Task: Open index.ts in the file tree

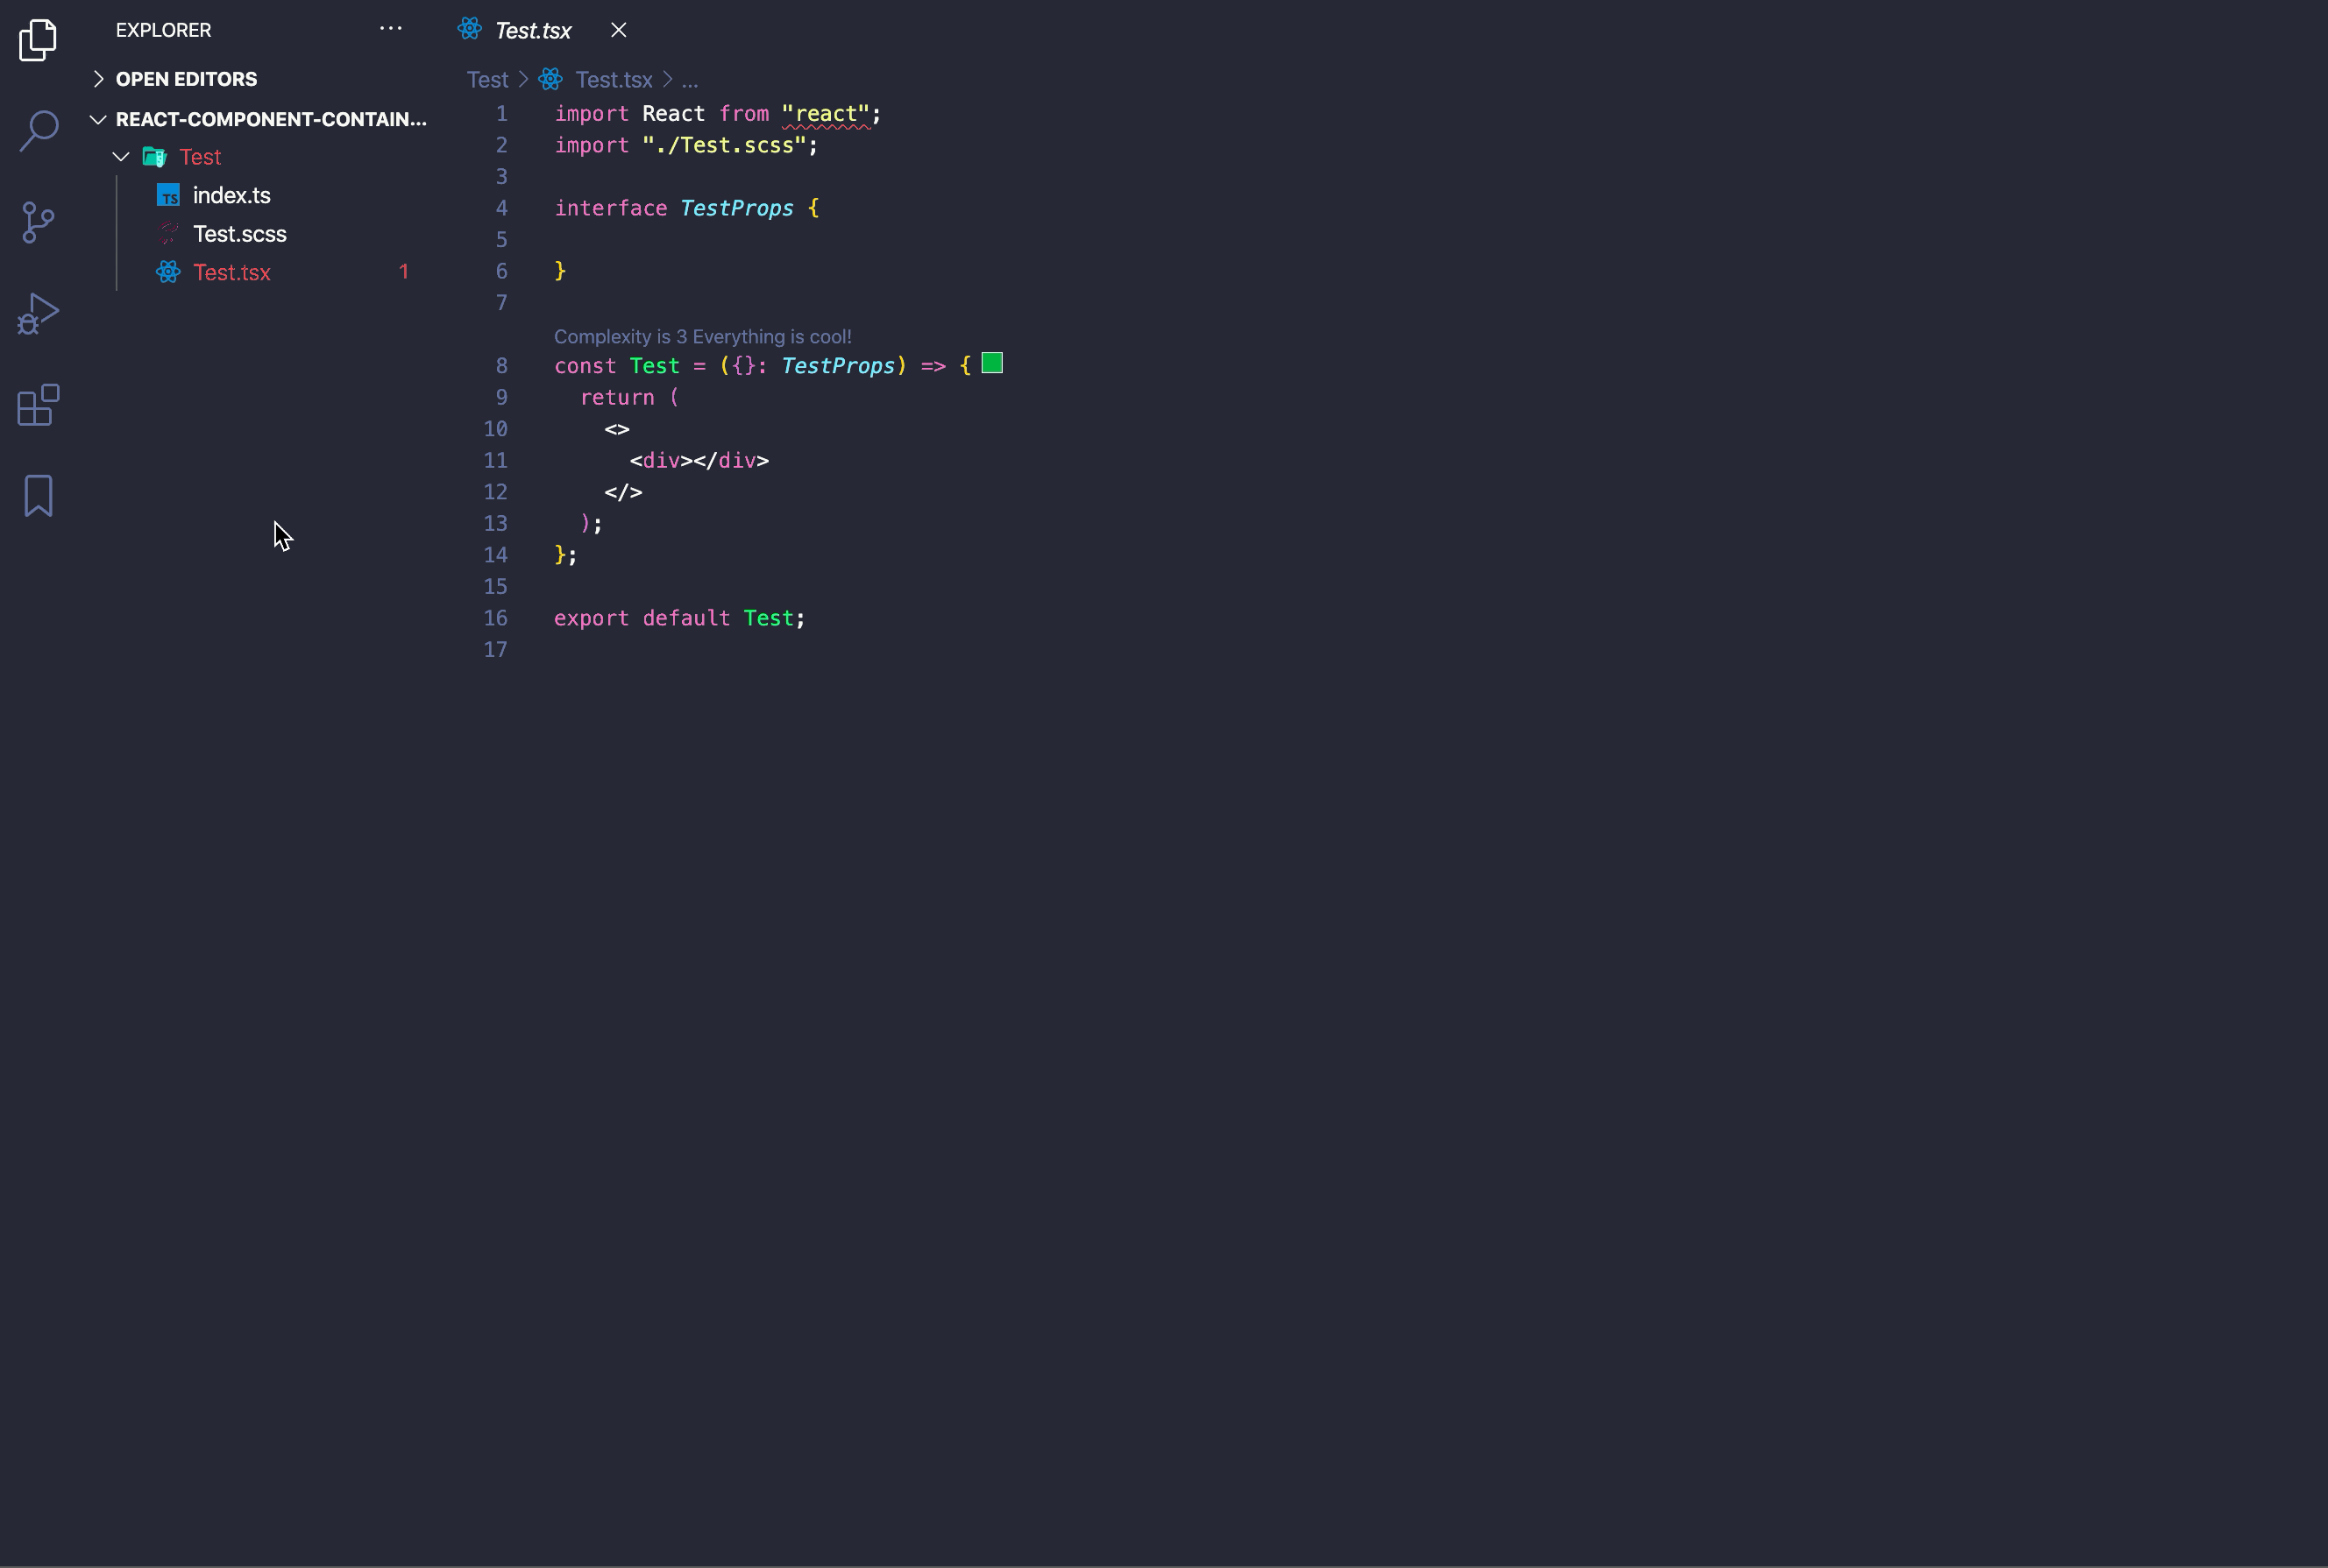Action: click(x=231, y=195)
